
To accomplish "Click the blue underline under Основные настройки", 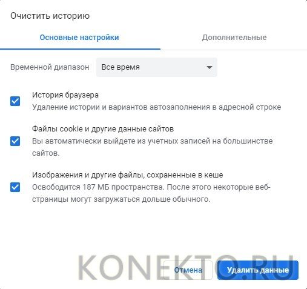I will pyautogui.click(x=80, y=49).
